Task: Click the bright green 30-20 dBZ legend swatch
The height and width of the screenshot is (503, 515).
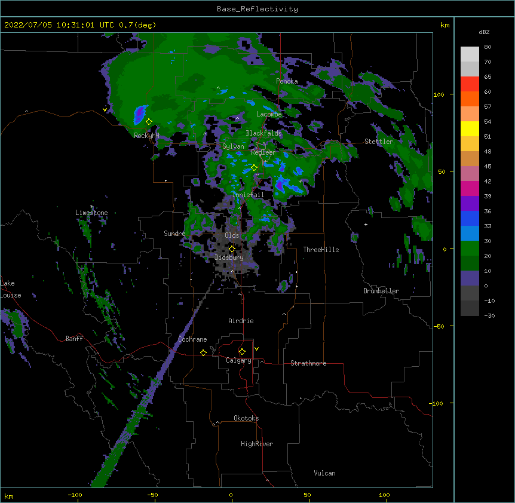Action: click(470, 249)
